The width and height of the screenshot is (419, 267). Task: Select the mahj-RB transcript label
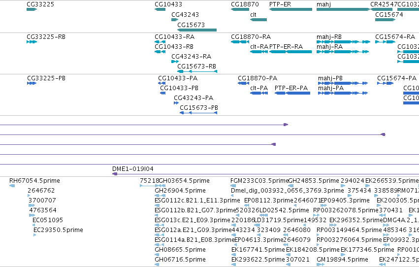tap(329, 36)
